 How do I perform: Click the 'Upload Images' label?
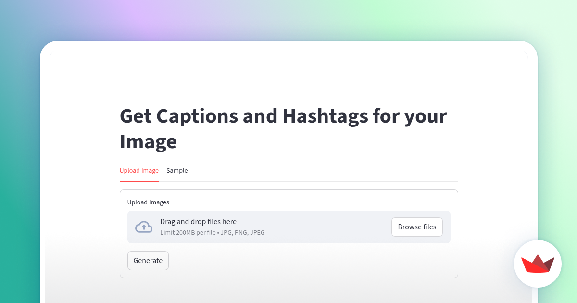coord(148,202)
